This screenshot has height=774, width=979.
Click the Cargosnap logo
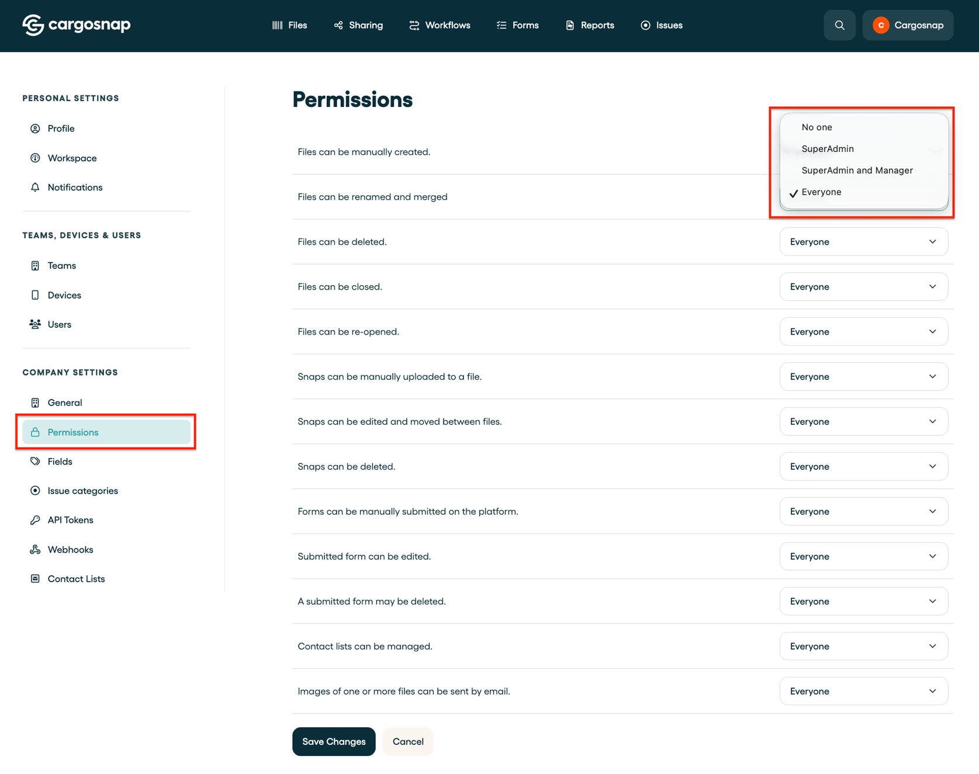pyautogui.click(x=77, y=25)
